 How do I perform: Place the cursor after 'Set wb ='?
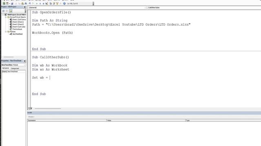(x=50, y=77)
